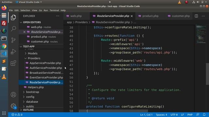Open Sublime Text from the dock
This screenshot has width=209, height=117.
(4, 61)
